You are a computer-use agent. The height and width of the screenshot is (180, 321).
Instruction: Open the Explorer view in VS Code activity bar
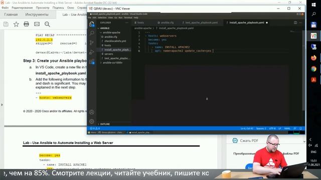(92, 24)
